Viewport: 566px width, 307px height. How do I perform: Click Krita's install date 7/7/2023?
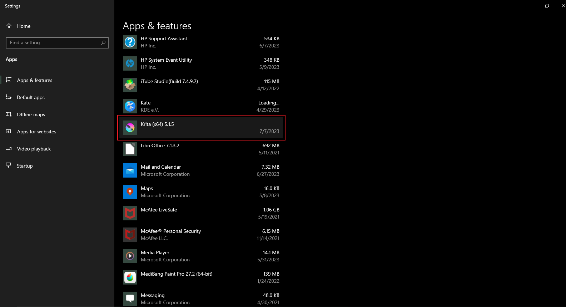[269, 131]
